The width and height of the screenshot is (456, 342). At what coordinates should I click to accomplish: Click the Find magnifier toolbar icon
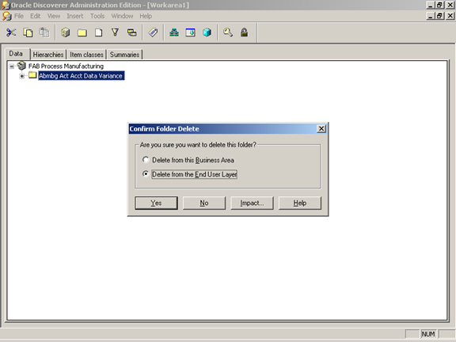(x=228, y=32)
